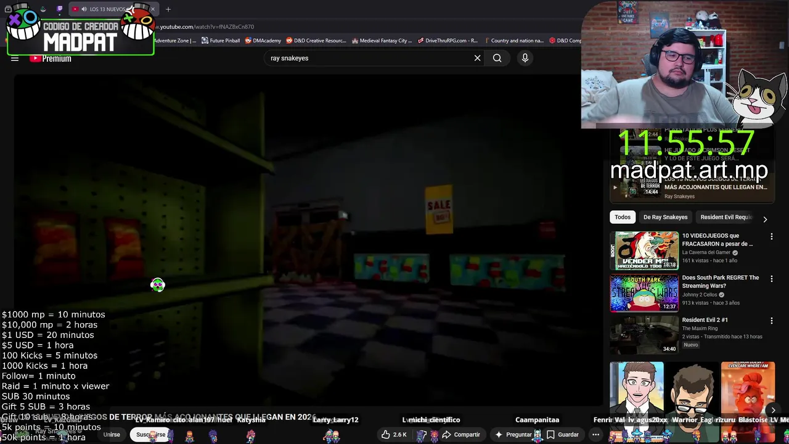Open '10 VIDEOJUEGOS que FRACASARON' video thumbnail
789x444 pixels.
tap(644, 251)
